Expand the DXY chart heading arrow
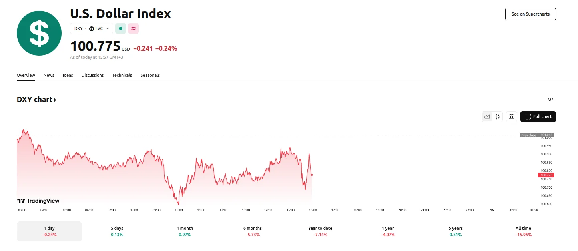Screen dimensions: 578x251 55,100
